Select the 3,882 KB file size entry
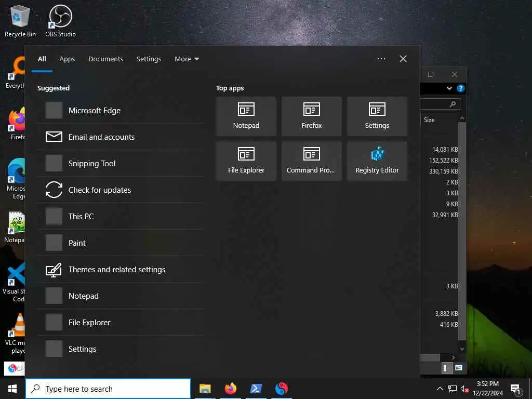 pyautogui.click(x=446, y=314)
